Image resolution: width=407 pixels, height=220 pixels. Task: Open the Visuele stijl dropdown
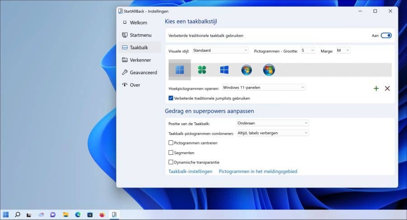pyautogui.click(x=220, y=50)
